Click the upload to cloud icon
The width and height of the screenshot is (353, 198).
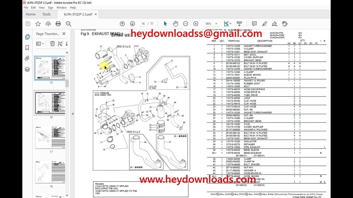(x=48, y=24)
